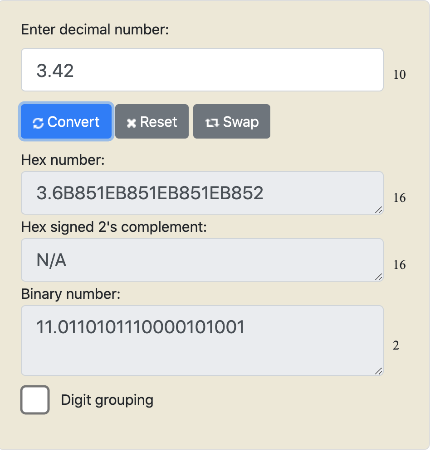The height and width of the screenshot is (451, 430).
Task: Click inside the decimal number input showing 3.42
Action: point(202,69)
